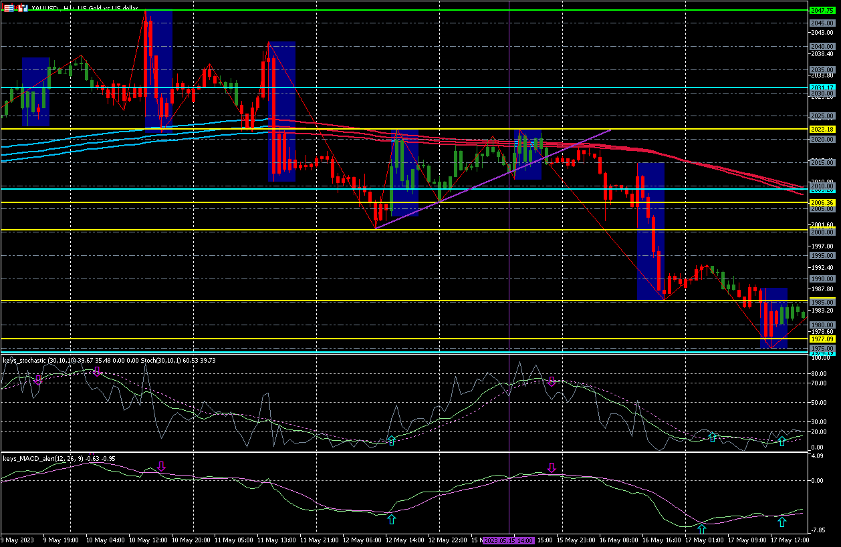
Task: Click the yellow 2022.18 price label
Action: pyautogui.click(x=821, y=129)
